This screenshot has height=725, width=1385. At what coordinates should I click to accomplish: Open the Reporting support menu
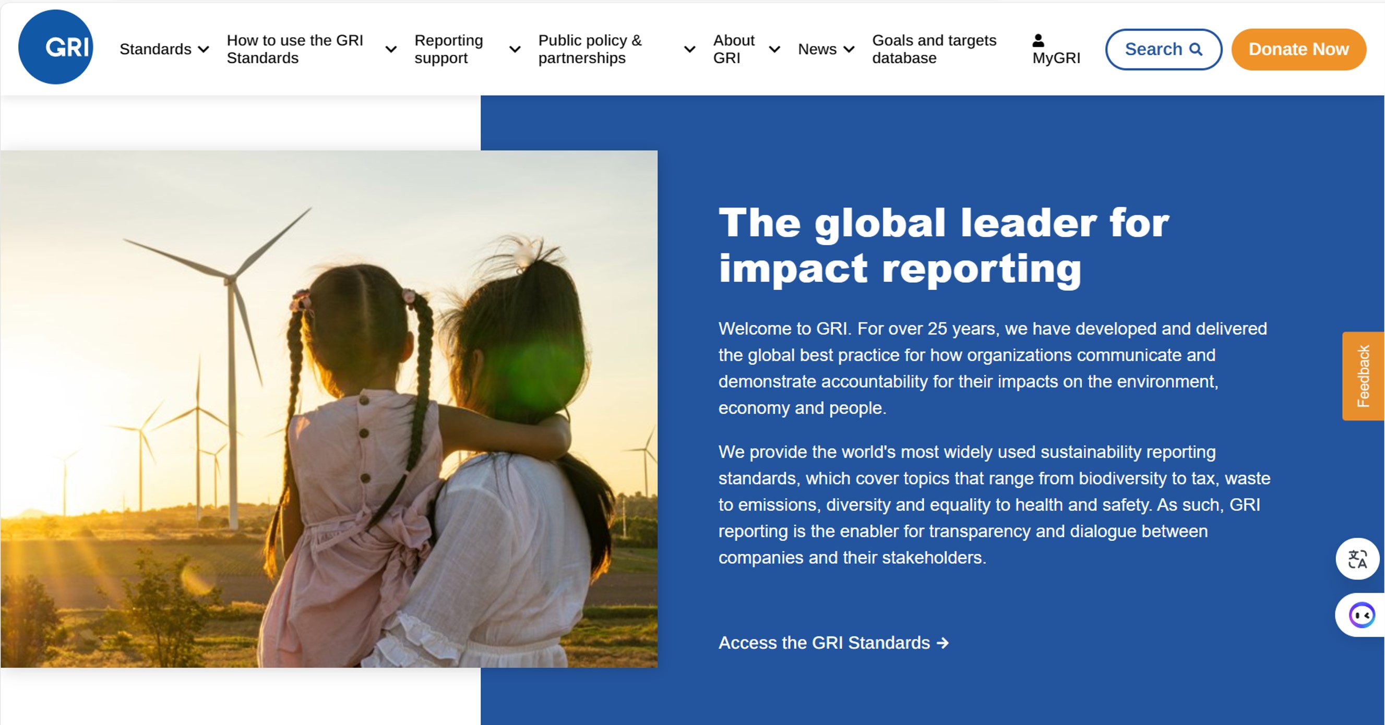tap(449, 49)
